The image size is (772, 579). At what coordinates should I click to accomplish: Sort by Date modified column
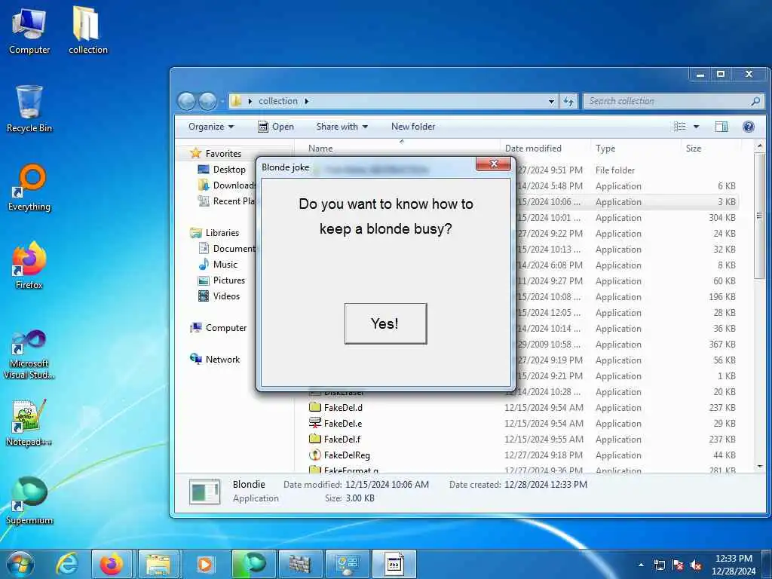[x=544, y=149]
